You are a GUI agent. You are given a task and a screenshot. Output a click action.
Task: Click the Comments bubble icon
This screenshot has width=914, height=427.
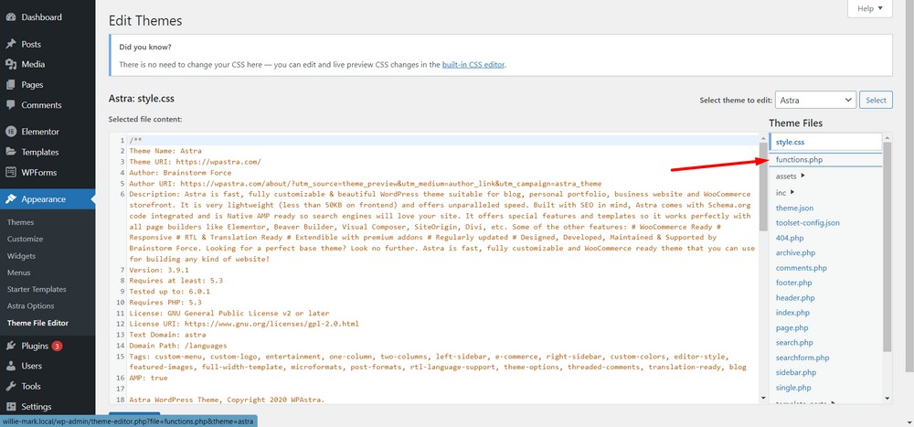click(x=10, y=105)
